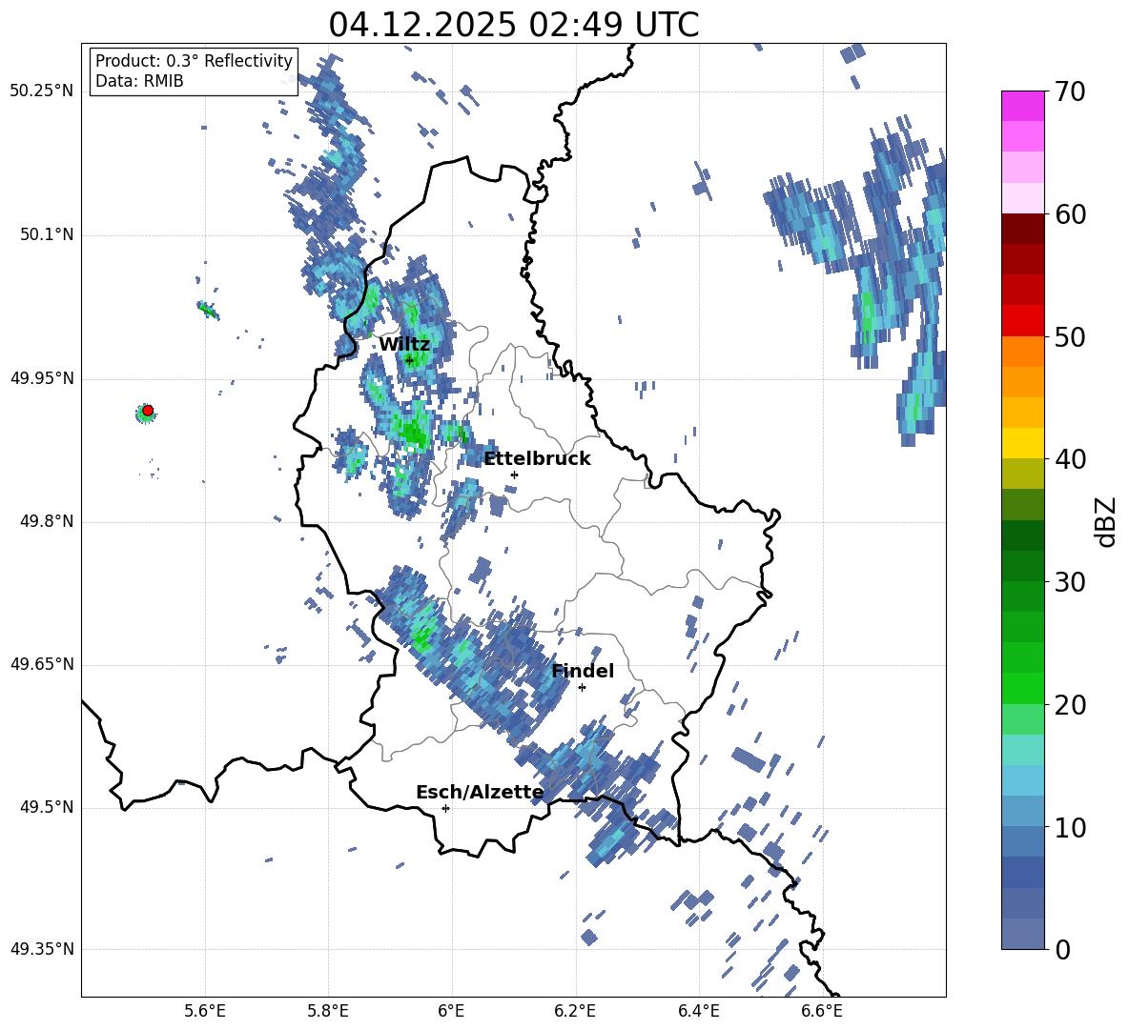Click the title 04.12.2025 02:49 UTC
The height and width of the screenshot is (1030, 1129).
point(513,25)
